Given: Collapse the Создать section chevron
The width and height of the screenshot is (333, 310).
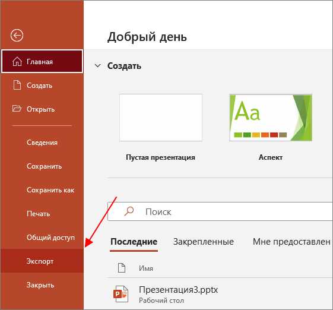Looking at the screenshot, I should [98, 66].
